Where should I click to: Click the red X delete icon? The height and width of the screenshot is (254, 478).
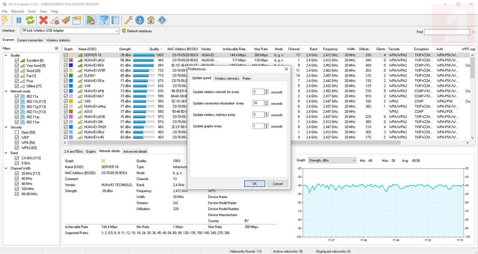pos(44,20)
